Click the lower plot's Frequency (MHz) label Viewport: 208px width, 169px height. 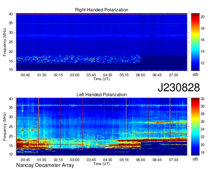5,127
